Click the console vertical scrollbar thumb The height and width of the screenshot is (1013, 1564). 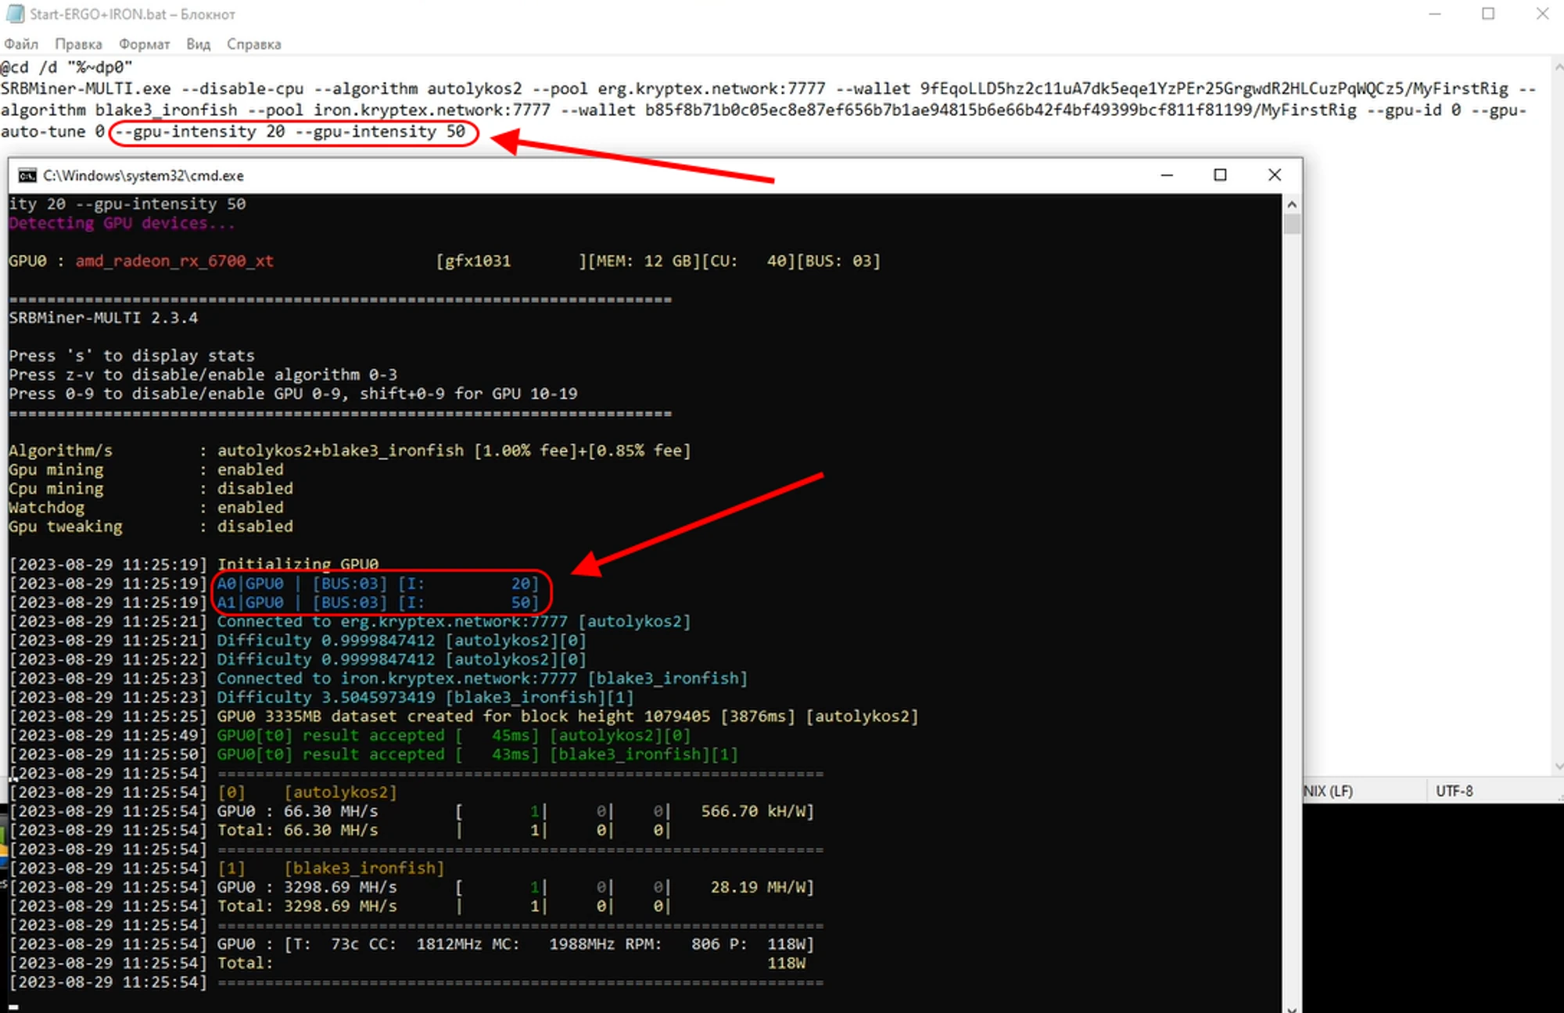pyautogui.click(x=1292, y=225)
